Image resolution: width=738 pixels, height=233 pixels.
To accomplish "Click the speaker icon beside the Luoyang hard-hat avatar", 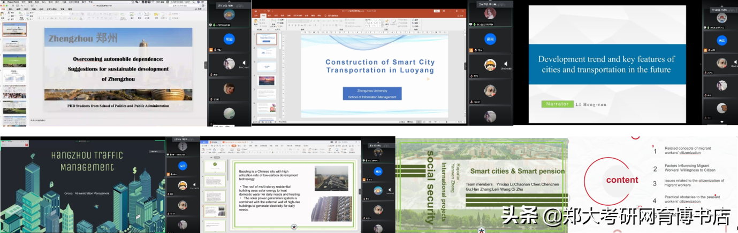I will point(505,64).
